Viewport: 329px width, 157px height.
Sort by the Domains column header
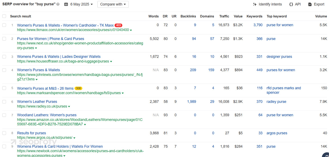[x=207, y=16]
